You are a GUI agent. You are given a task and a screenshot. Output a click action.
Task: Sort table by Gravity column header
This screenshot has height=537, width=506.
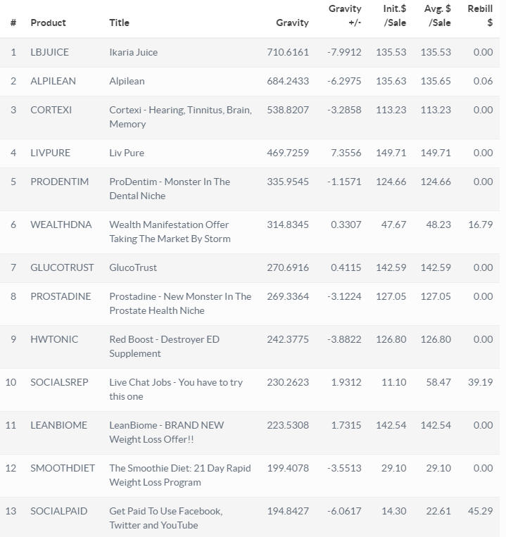pyautogui.click(x=292, y=23)
